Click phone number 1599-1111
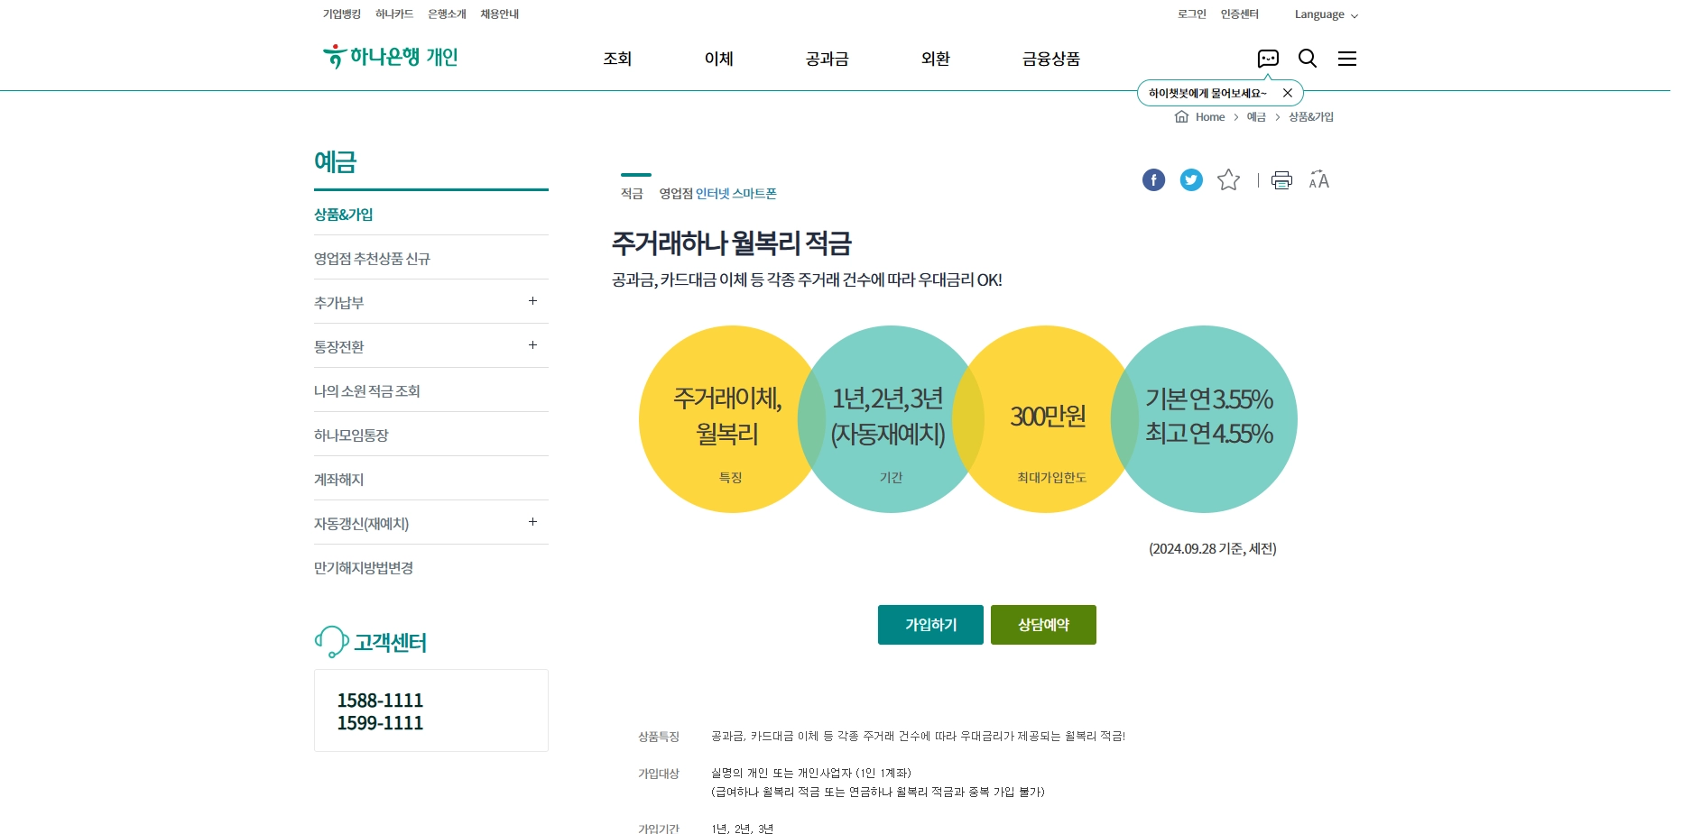Screen dimensions: 1683x834 (380, 723)
